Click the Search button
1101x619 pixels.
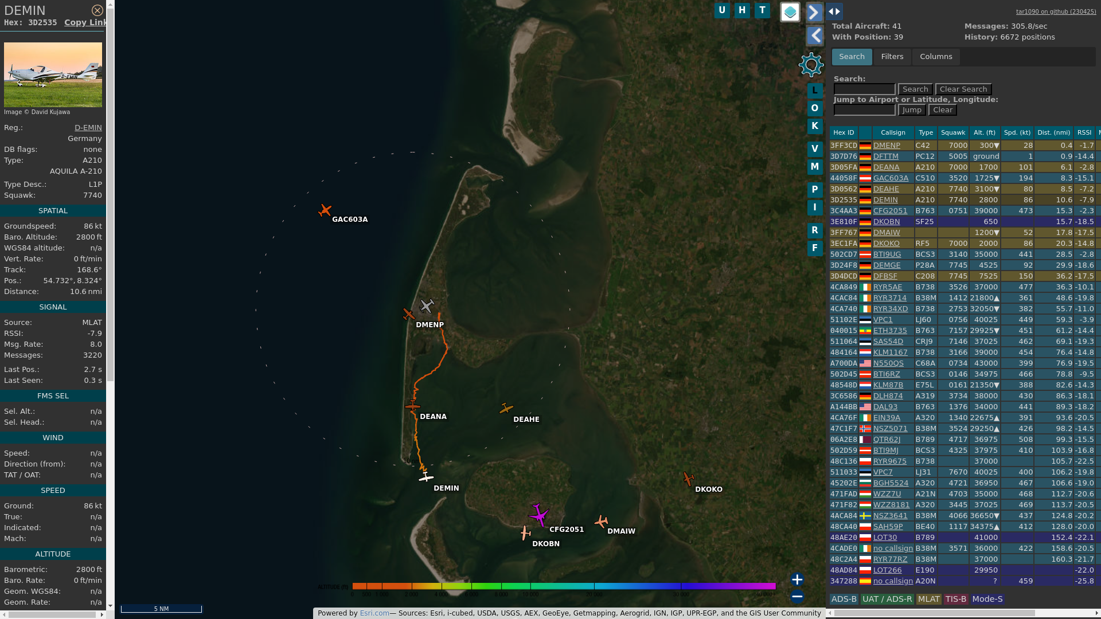(x=915, y=89)
